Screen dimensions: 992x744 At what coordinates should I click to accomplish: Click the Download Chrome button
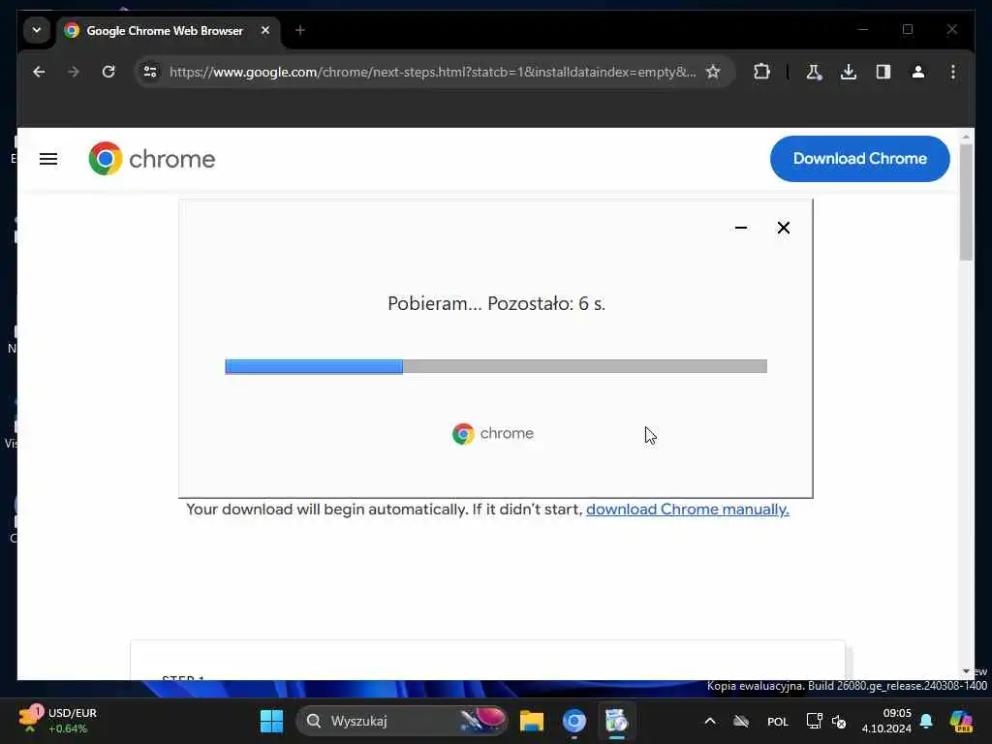coord(860,159)
